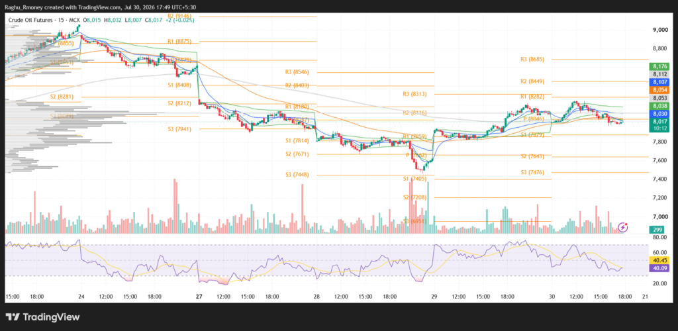
Task: Click the 7,600 price axis label
Action: tap(660, 160)
